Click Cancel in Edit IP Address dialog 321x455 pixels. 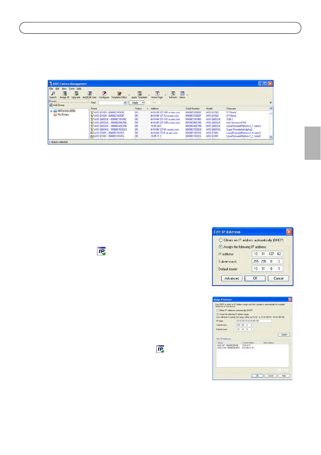tap(278, 278)
